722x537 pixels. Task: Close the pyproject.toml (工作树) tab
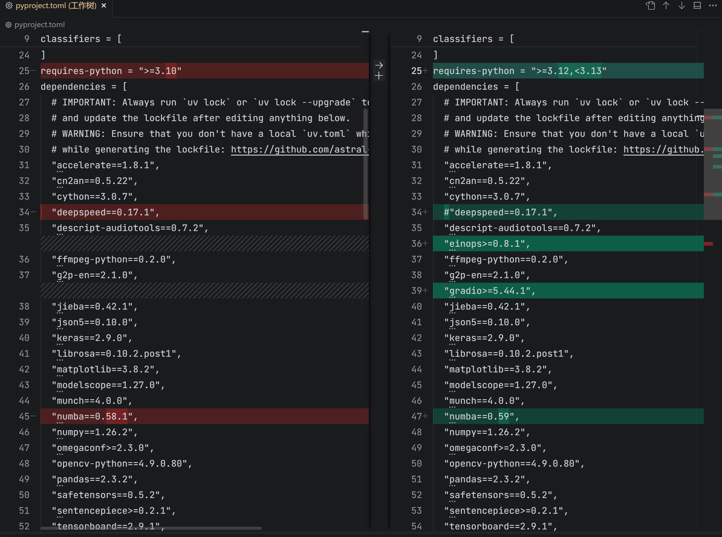coord(104,5)
